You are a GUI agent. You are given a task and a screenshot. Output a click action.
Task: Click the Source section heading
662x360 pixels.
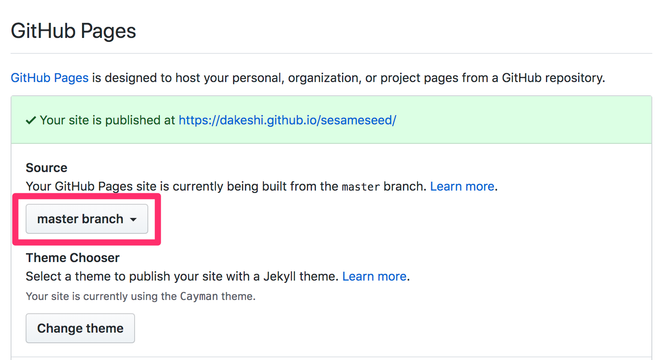(x=46, y=168)
